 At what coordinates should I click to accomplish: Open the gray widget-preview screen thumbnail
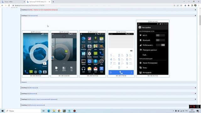coord(64,54)
